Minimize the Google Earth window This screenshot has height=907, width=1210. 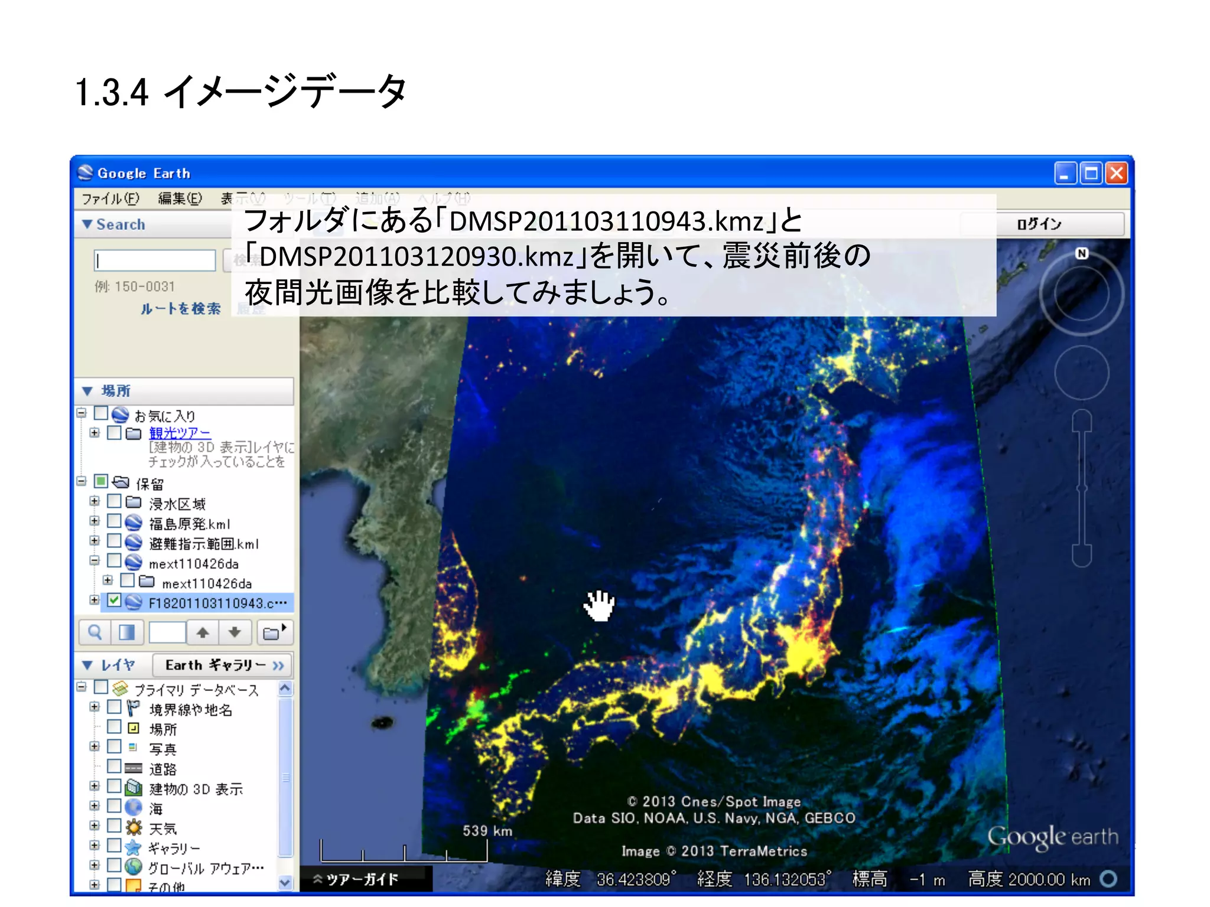[x=1065, y=174]
